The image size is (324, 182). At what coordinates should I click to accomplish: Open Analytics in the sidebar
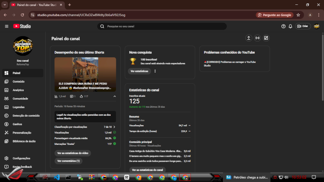coord(18,90)
